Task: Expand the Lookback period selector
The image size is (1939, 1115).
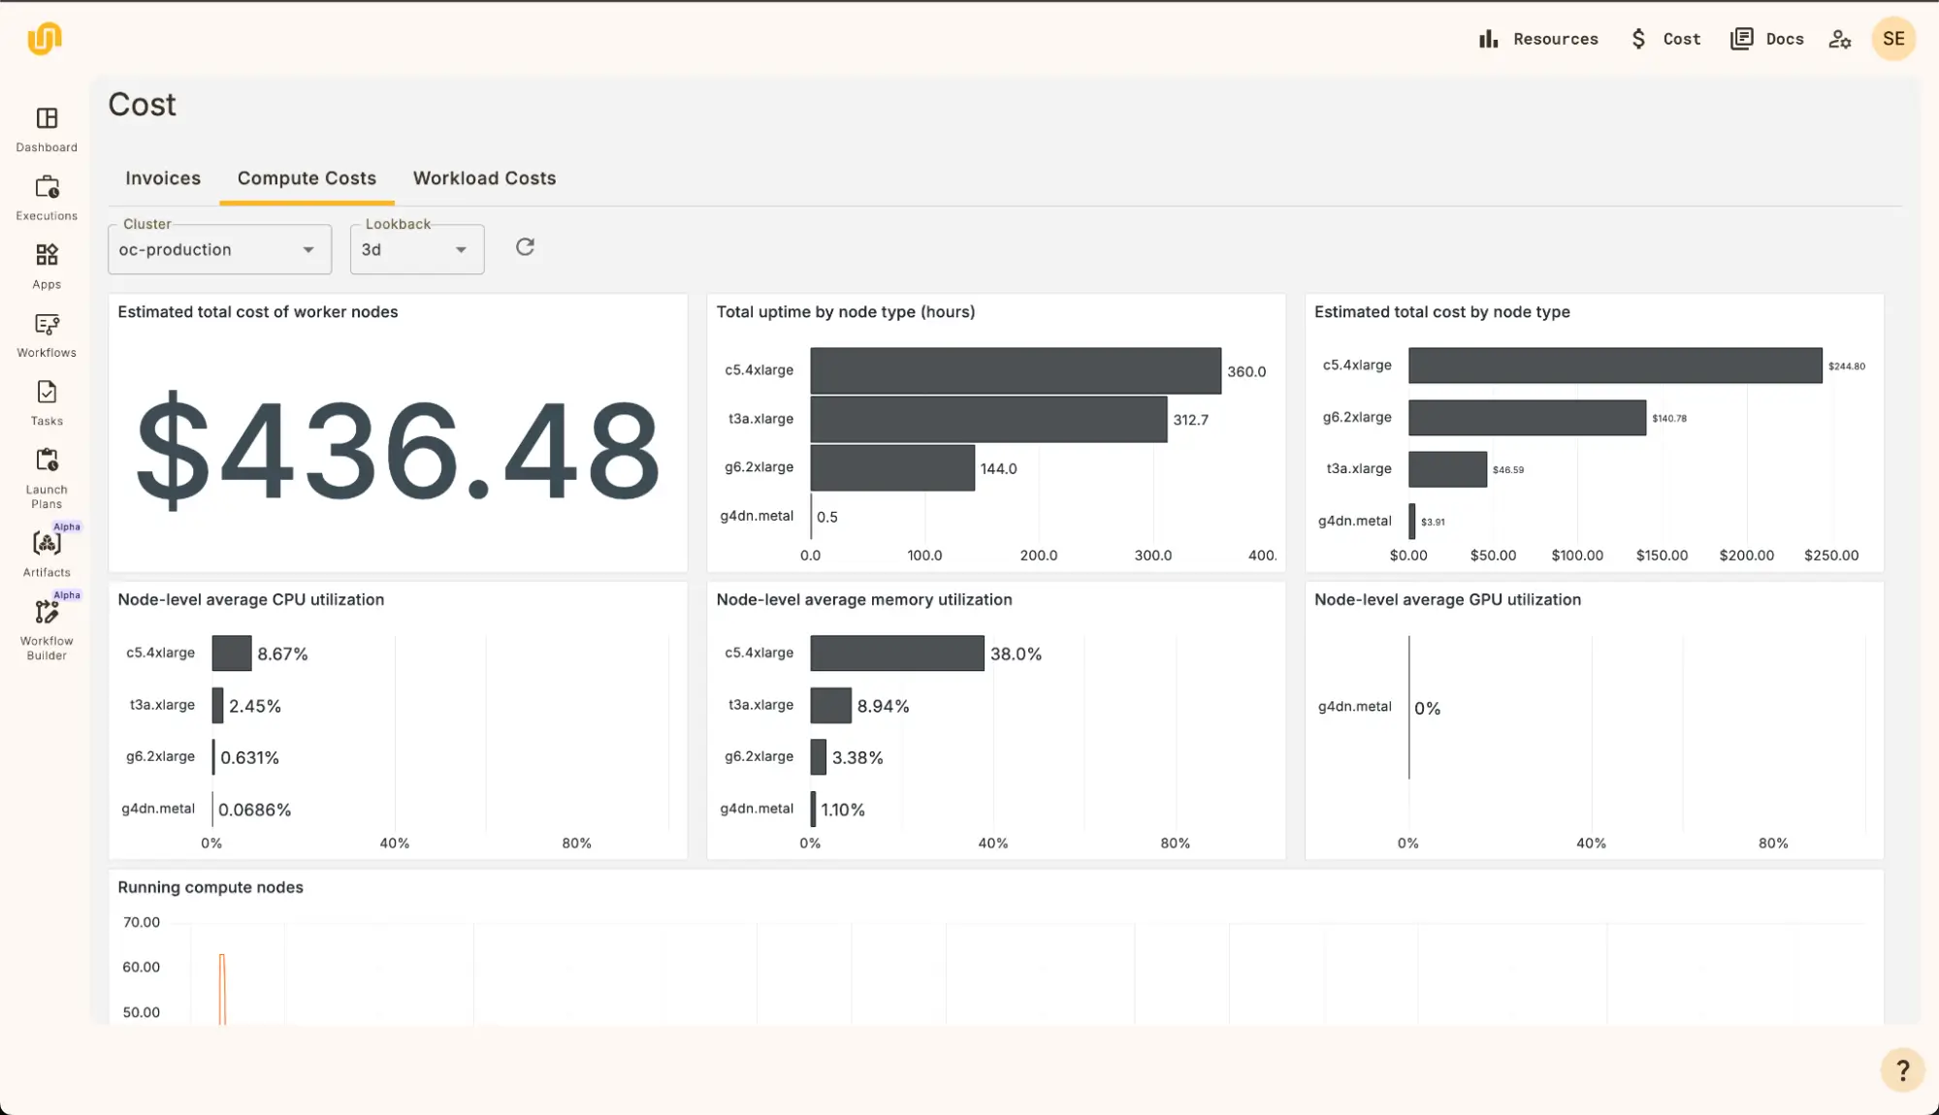Action: click(x=416, y=249)
